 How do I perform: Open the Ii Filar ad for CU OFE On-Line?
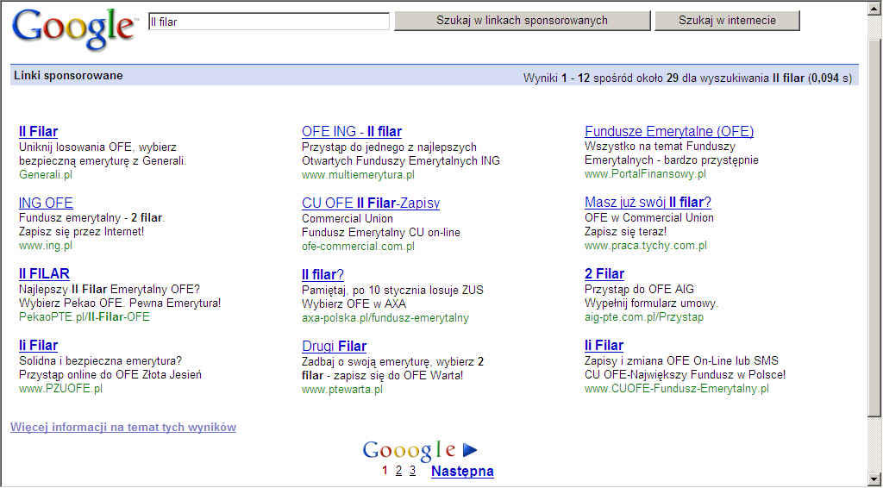click(x=604, y=346)
